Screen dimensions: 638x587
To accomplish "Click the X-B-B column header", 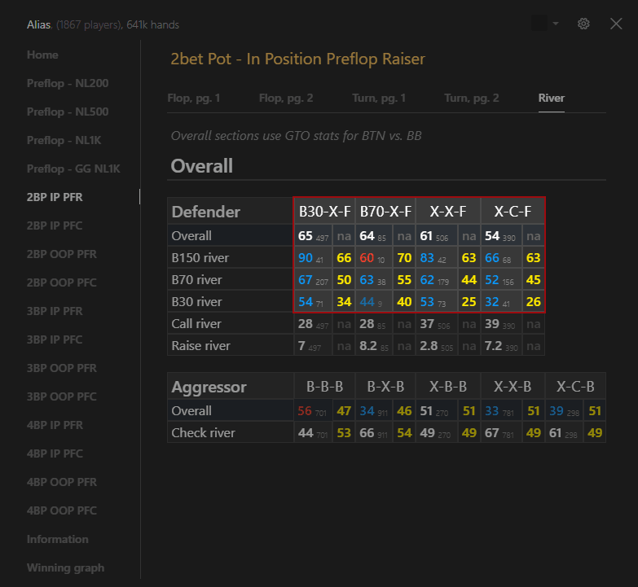I will (x=448, y=386).
